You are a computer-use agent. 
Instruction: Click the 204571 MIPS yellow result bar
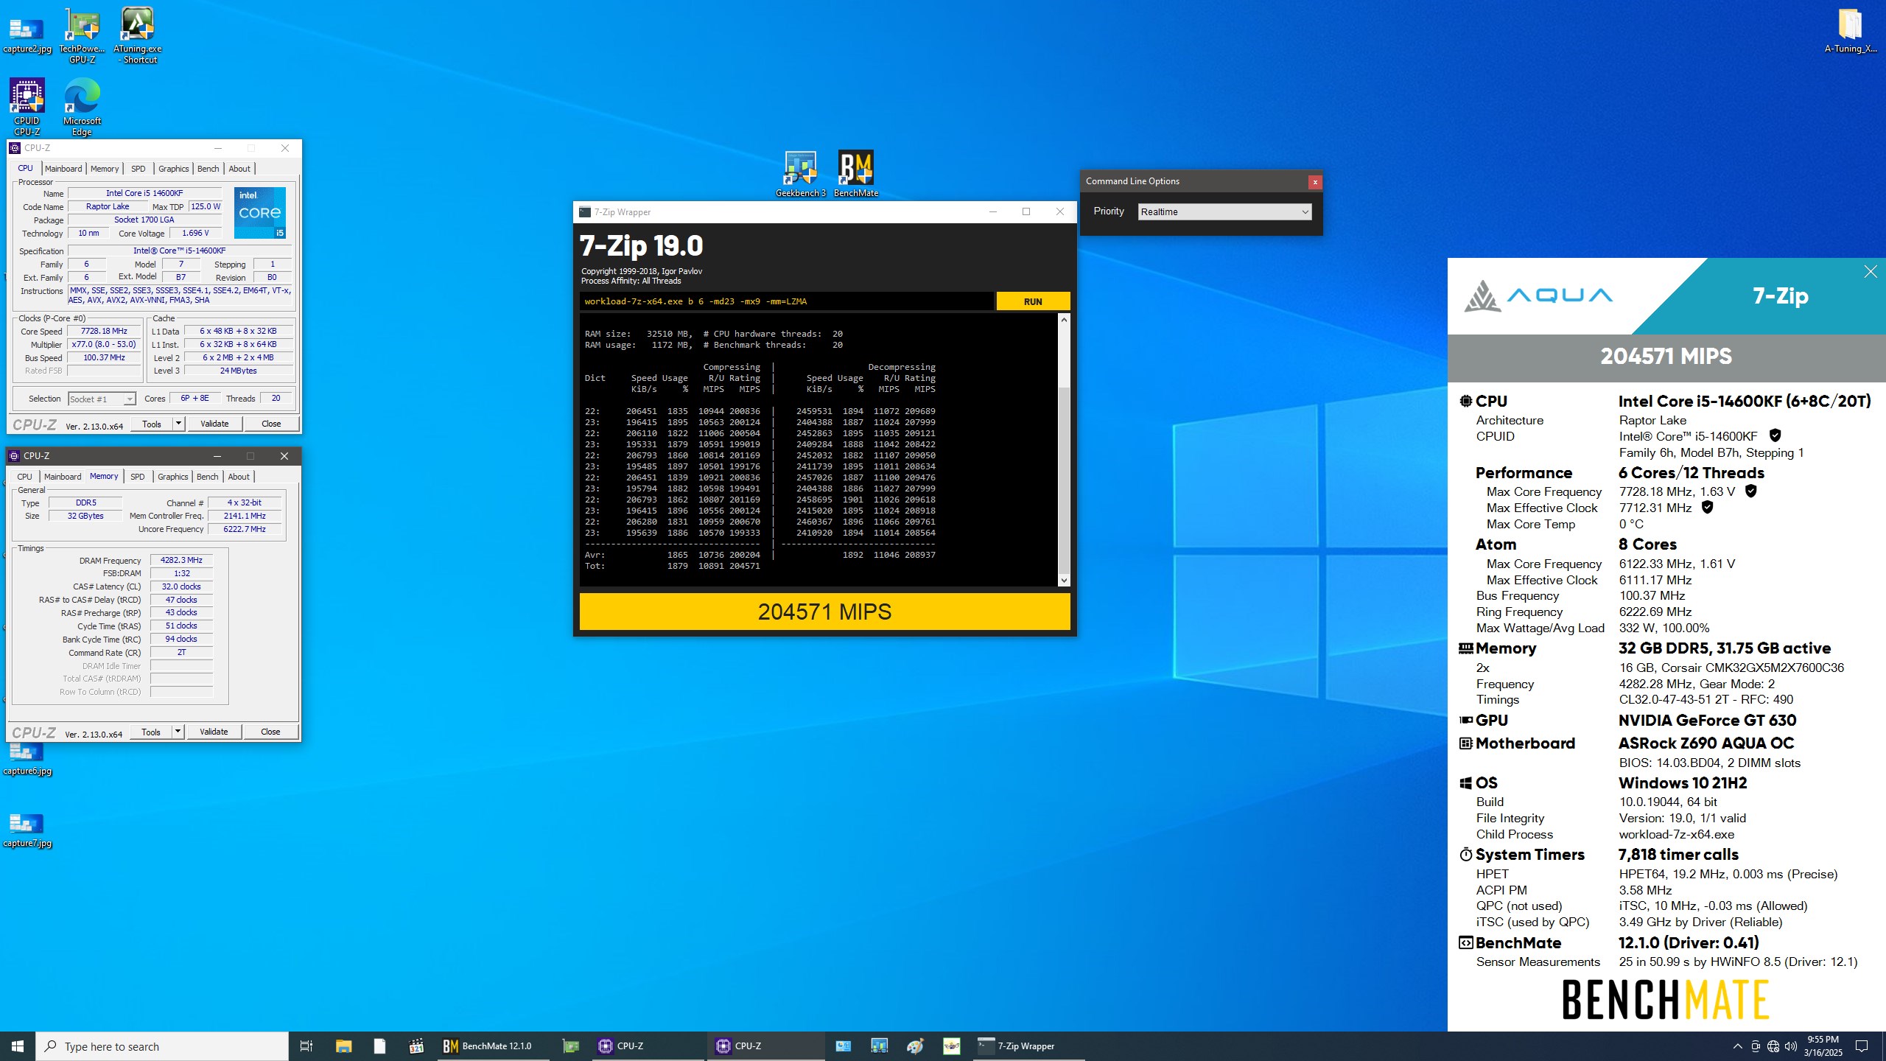tap(824, 612)
